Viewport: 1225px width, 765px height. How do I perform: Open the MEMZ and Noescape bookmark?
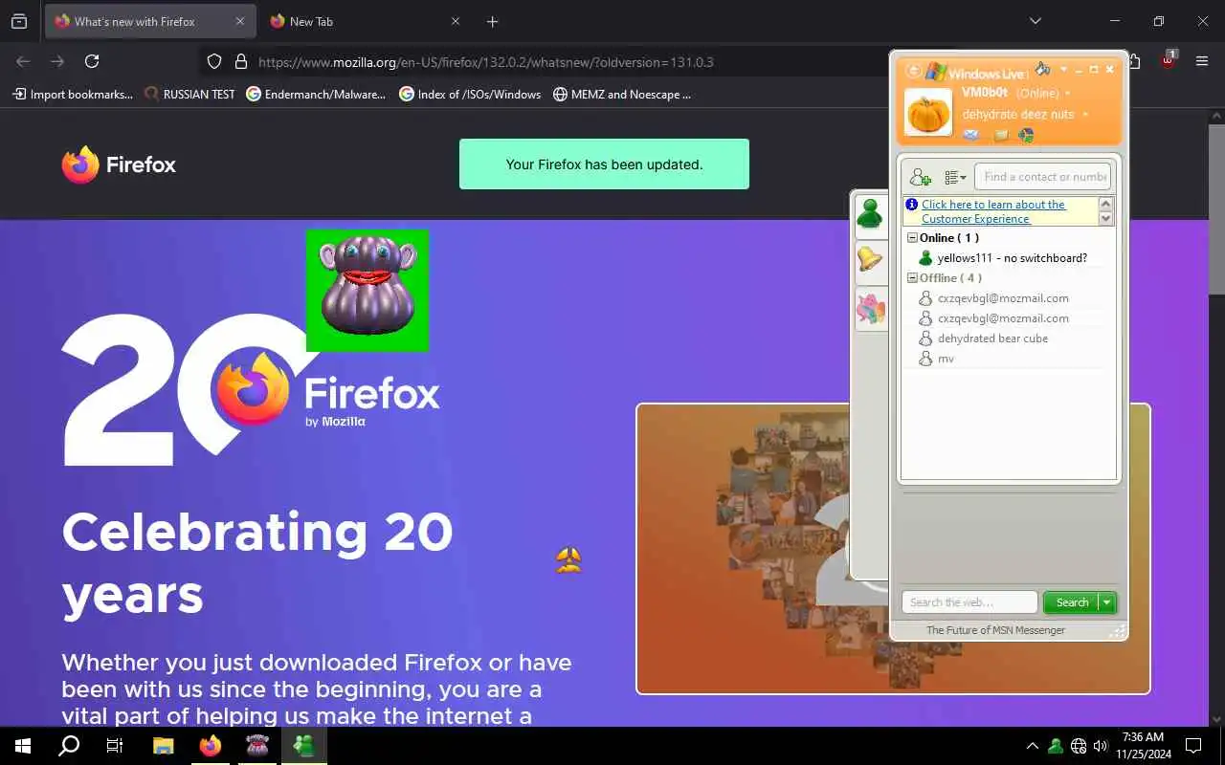(x=622, y=94)
